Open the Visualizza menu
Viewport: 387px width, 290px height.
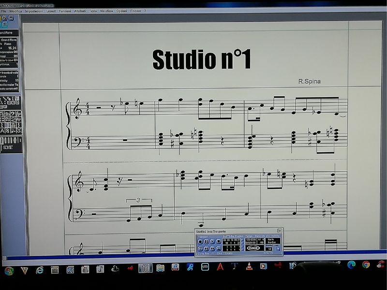[106, 11]
